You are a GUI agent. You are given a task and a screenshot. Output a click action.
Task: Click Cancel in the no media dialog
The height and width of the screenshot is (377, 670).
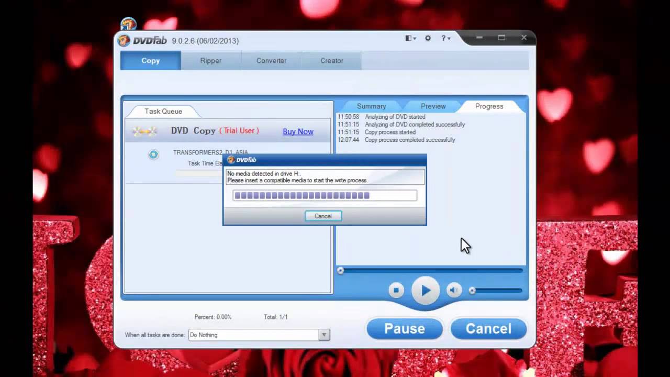pos(323,216)
